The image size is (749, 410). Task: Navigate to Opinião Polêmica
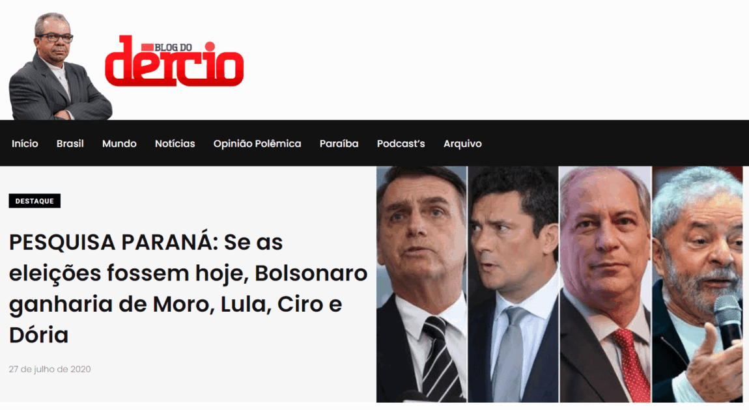coord(257,144)
